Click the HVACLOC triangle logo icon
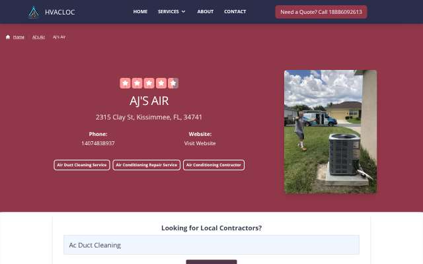This screenshot has width=423, height=264. point(34,12)
